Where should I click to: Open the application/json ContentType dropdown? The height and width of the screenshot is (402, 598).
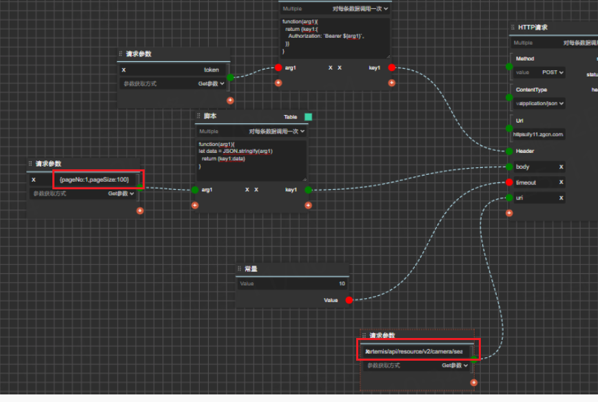(x=540, y=103)
